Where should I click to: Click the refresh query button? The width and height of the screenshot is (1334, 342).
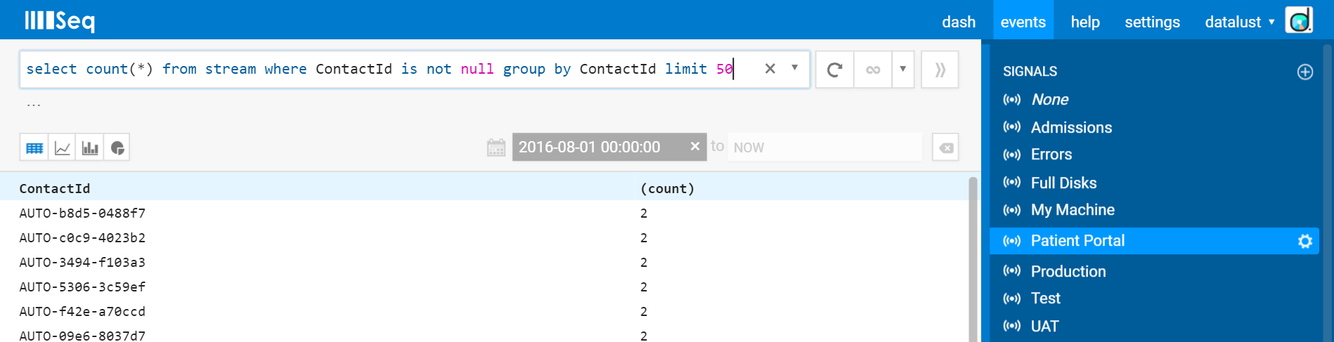tap(834, 70)
